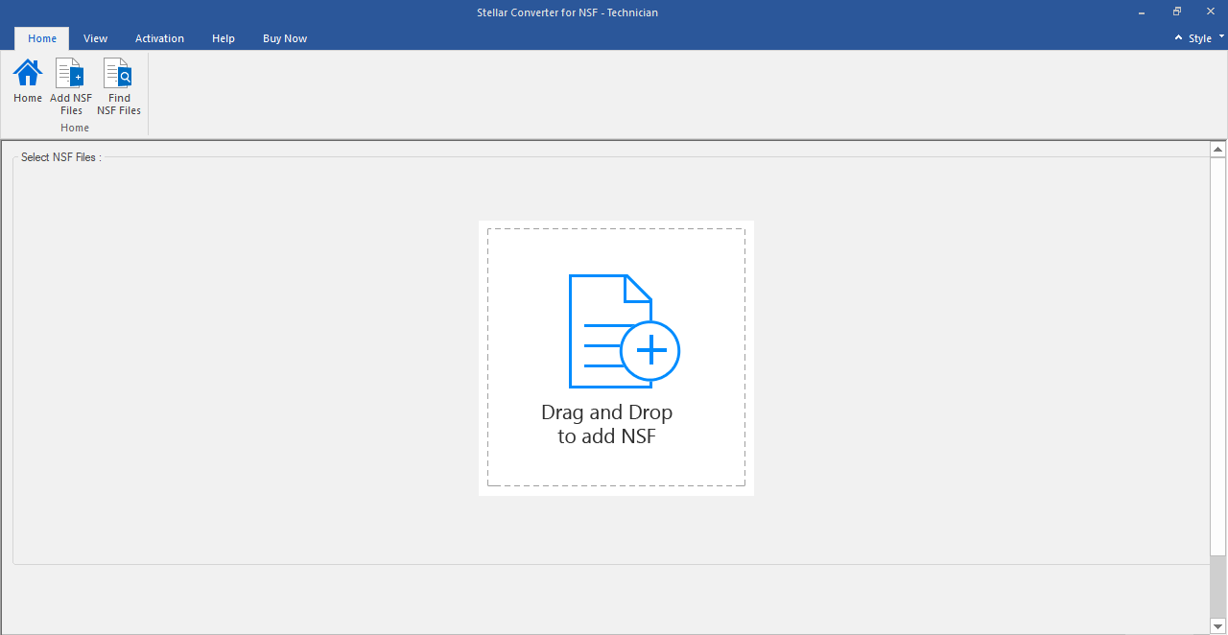Click the vertical scrollbar up arrow

(1217, 150)
